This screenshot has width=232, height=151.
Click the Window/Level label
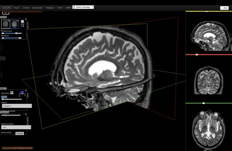7,31
